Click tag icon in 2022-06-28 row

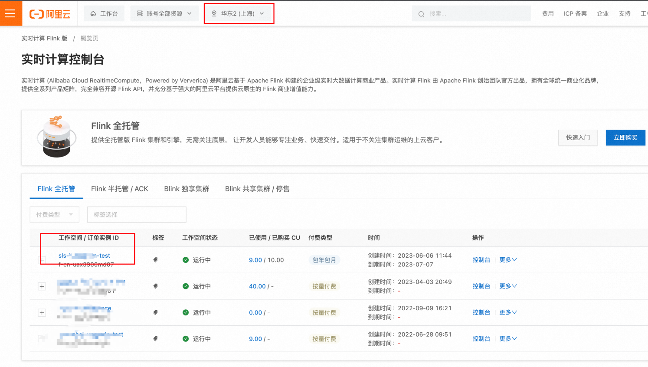(x=155, y=339)
